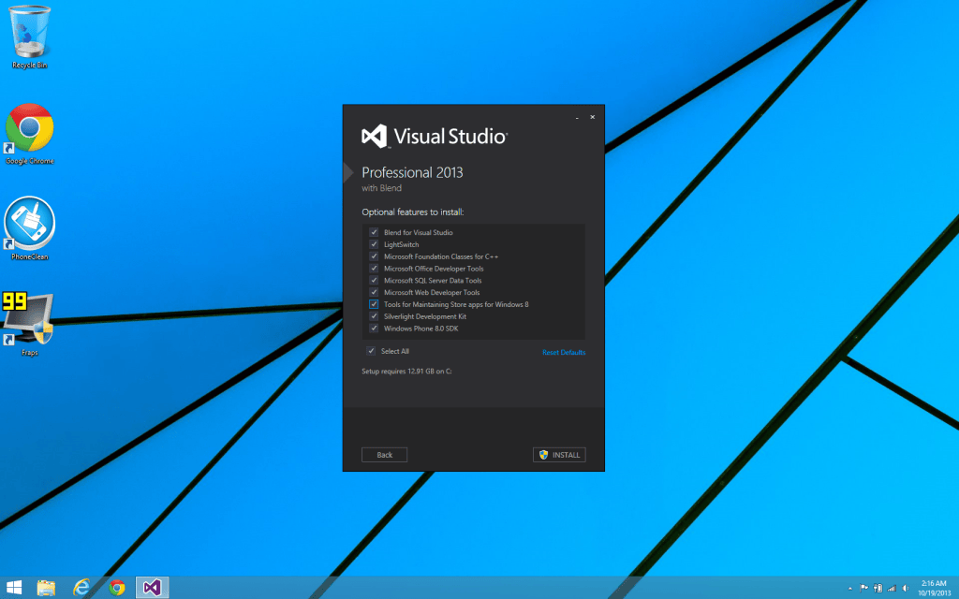959x599 pixels.
Task: Uncheck Microsoft SQL Server Data Tools
Action: point(374,280)
